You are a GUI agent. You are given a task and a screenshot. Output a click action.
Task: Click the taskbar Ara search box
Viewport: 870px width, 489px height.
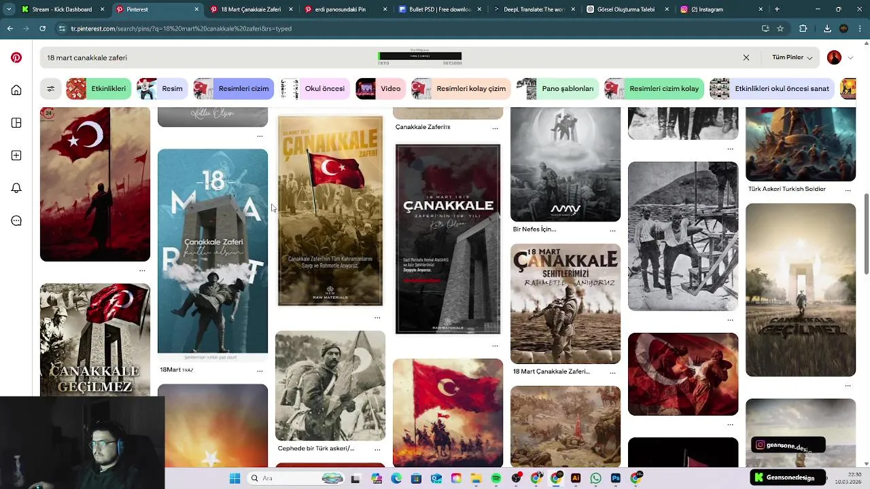[296, 478]
